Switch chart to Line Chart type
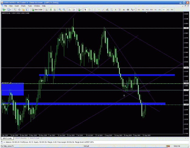190x148 pixels. point(55,9)
